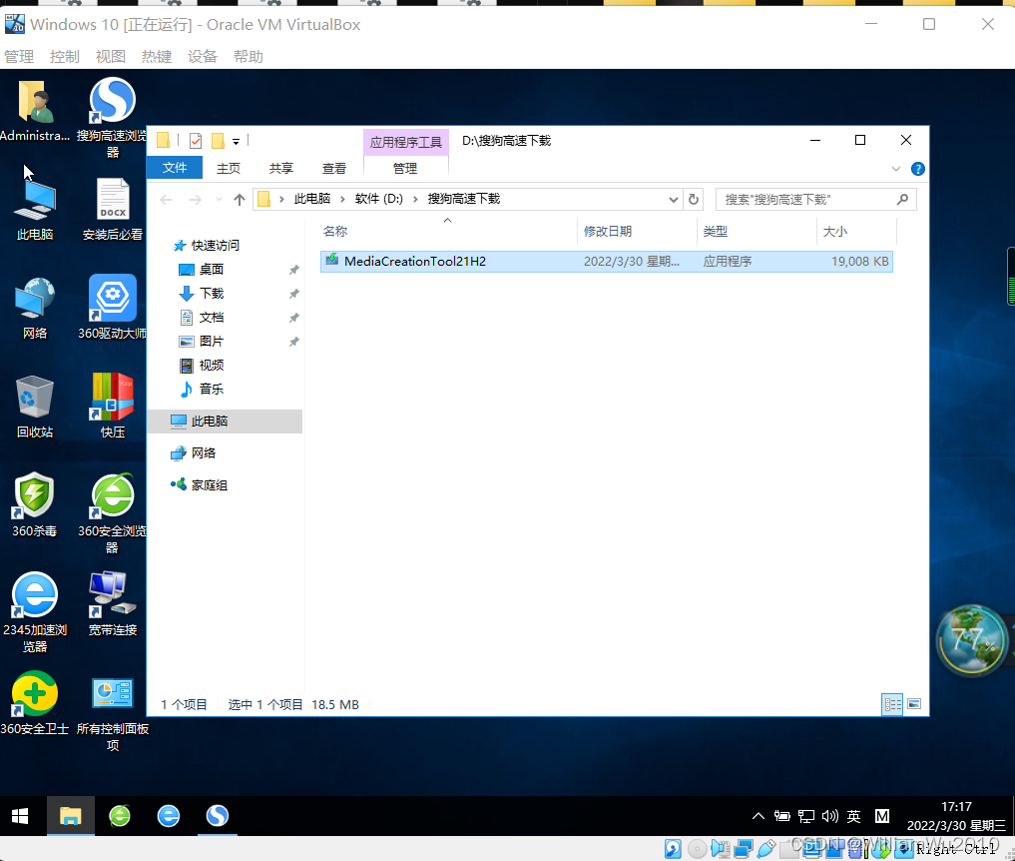This screenshot has width=1015, height=861.
Task: Open 宽带连接 desktop shortcut
Action: pyautogui.click(x=113, y=604)
